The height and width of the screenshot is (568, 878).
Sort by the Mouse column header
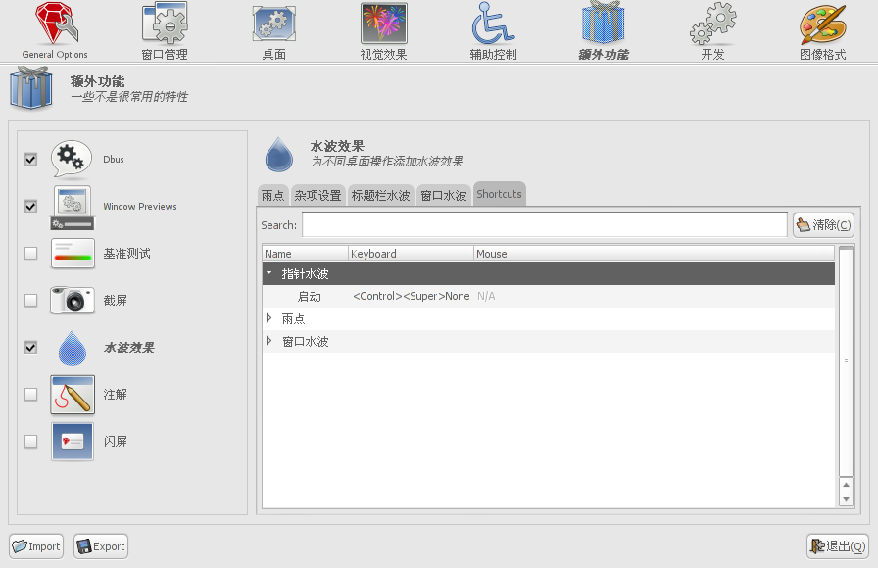654,254
